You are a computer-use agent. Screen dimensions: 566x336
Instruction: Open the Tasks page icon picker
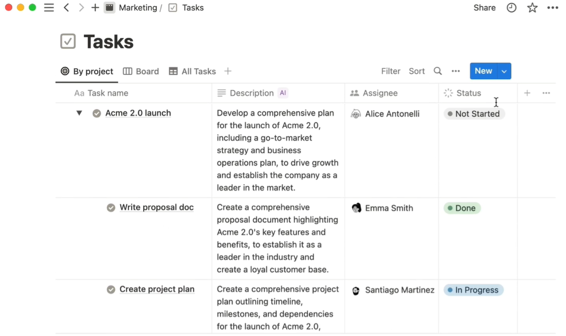68,41
